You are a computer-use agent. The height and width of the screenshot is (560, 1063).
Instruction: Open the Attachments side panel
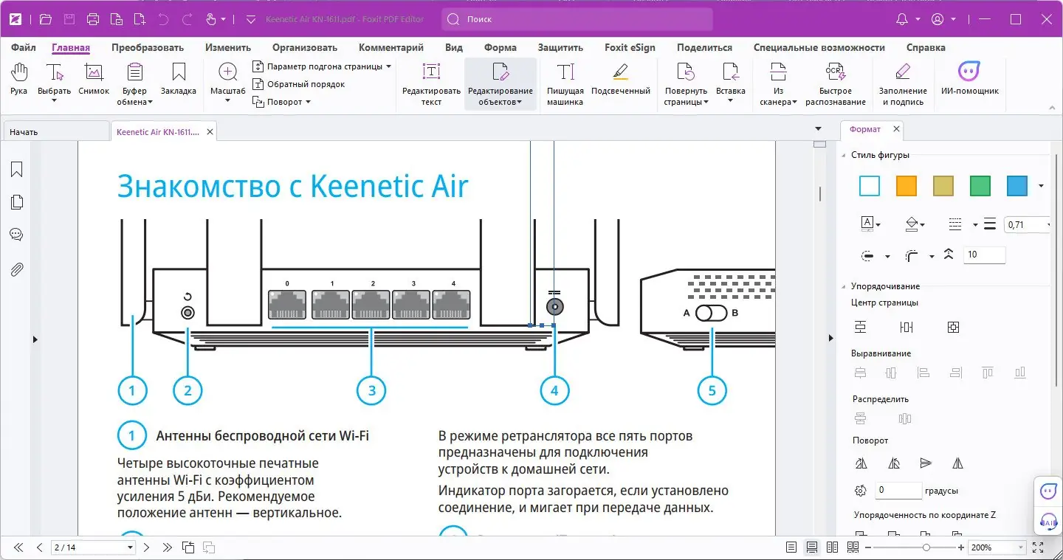16,269
